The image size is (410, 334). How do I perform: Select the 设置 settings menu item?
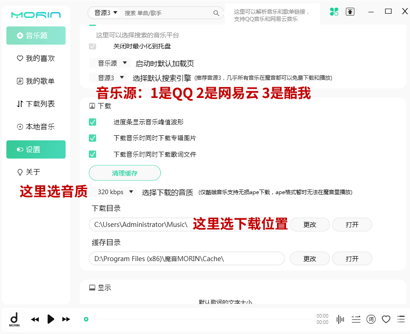pos(36,149)
